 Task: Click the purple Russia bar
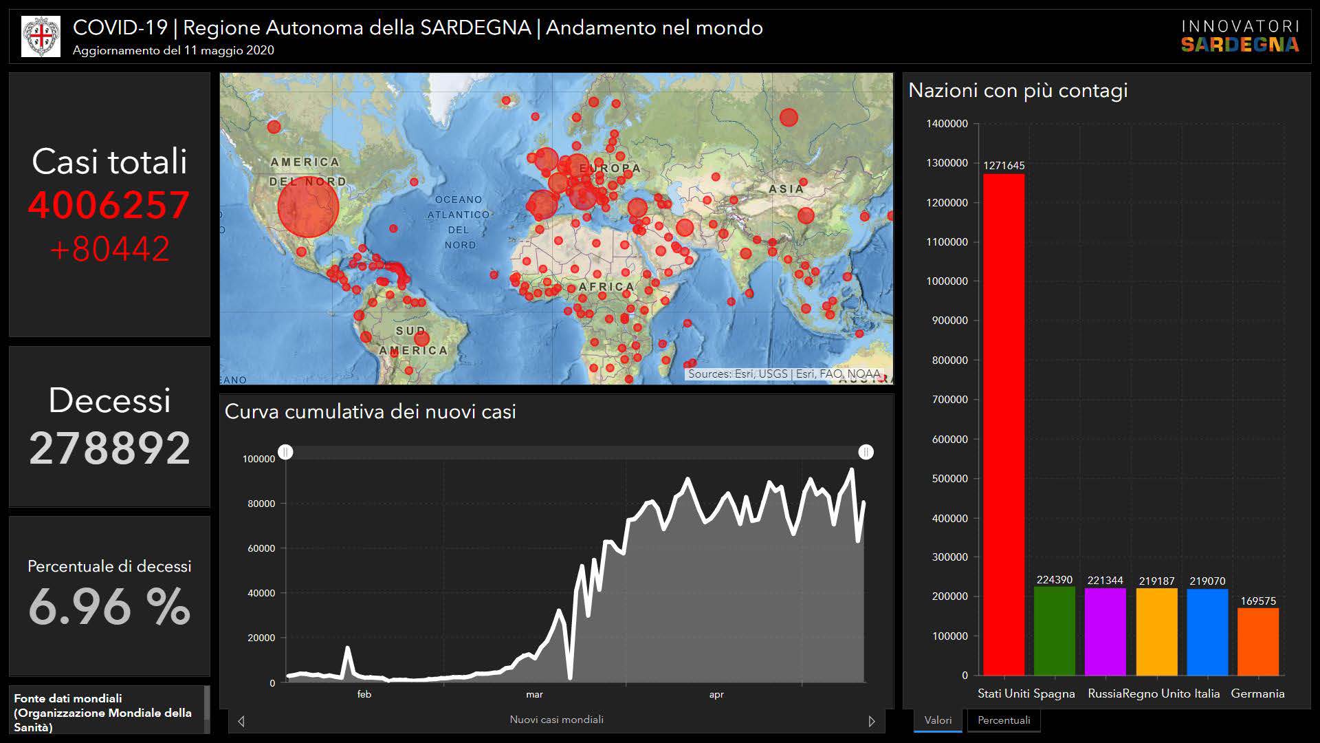(x=1105, y=632)
